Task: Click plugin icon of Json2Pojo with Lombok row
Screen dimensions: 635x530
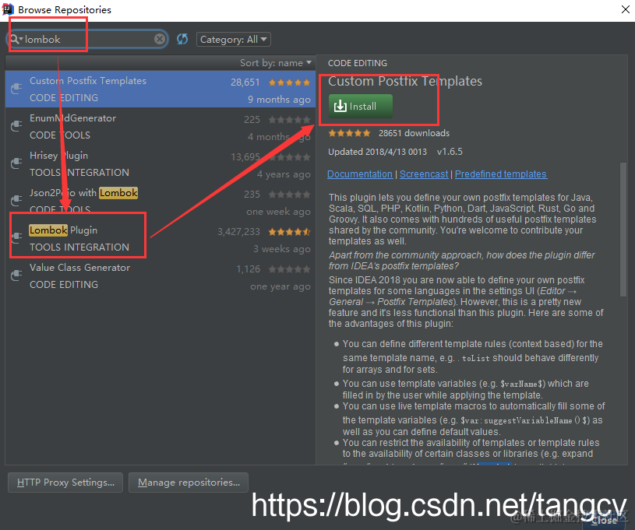Action: tap(16, 200)
